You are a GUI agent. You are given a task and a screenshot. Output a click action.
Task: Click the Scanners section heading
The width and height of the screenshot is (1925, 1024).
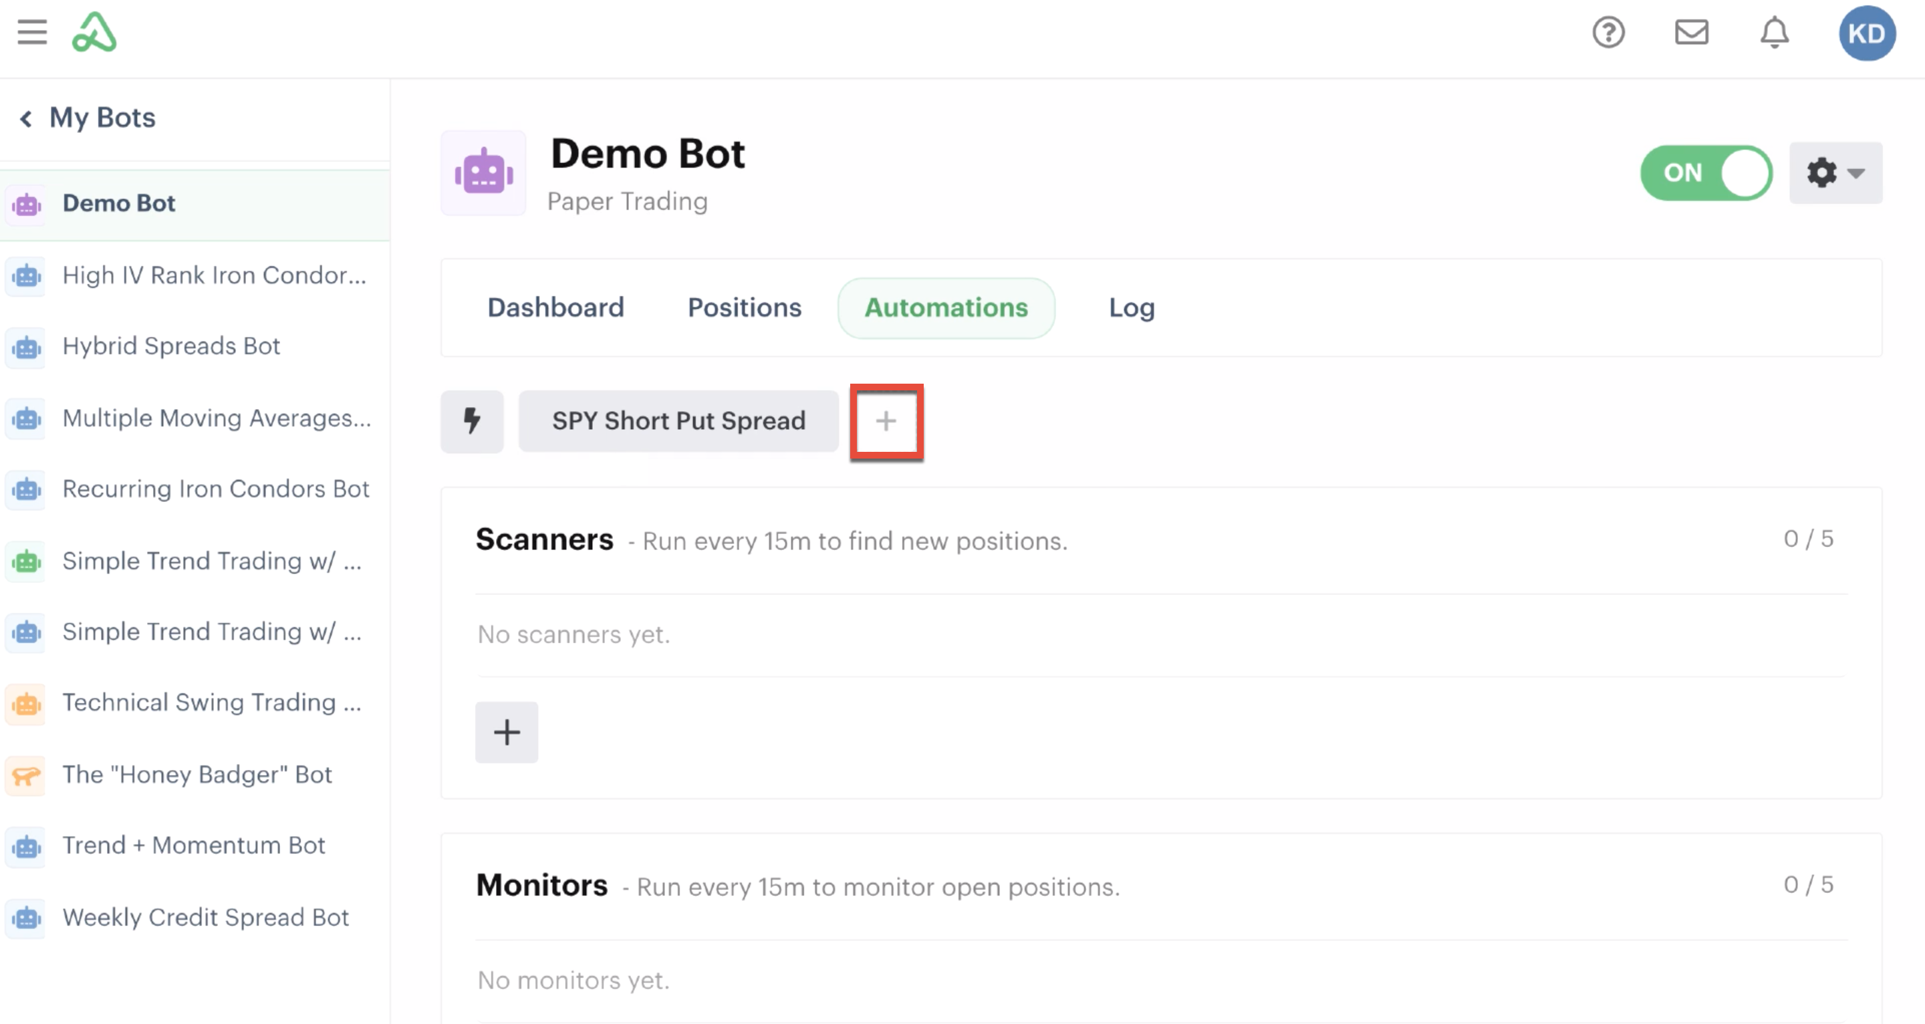544,539
